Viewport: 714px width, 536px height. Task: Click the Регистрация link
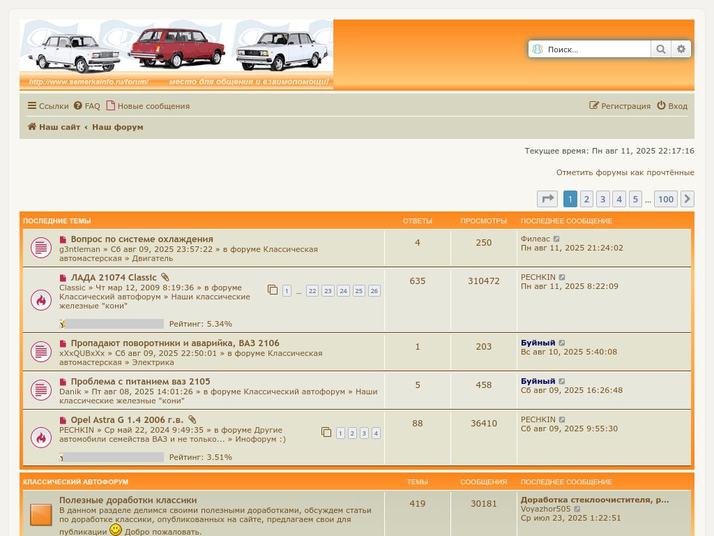pyautogui.click(x=620, y=106)
